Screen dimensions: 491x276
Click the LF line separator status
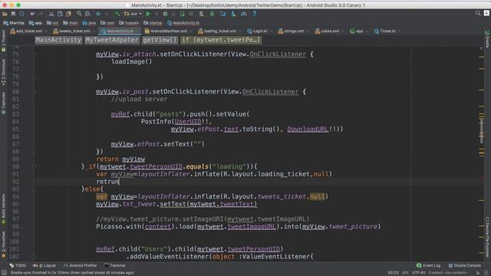click(405, 273)
